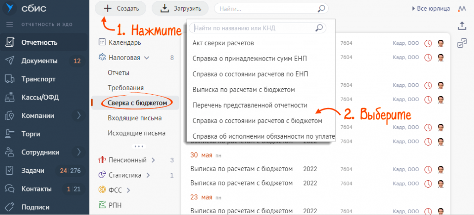This screenshot has height=215, width=474.
Task: Collapse the Налоговая section
Action: pyautogui.click(x=147, y=58)
